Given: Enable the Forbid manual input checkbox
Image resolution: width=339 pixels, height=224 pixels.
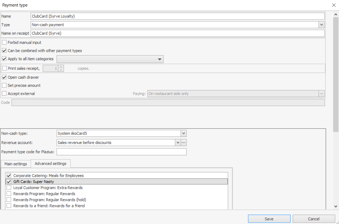Looking at the screenshot, I should 5,42.
